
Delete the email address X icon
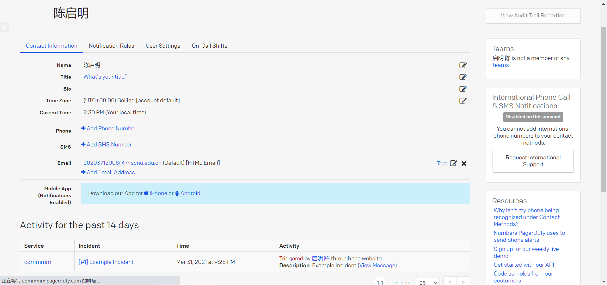pyautogui.click(x=464, y=163)
